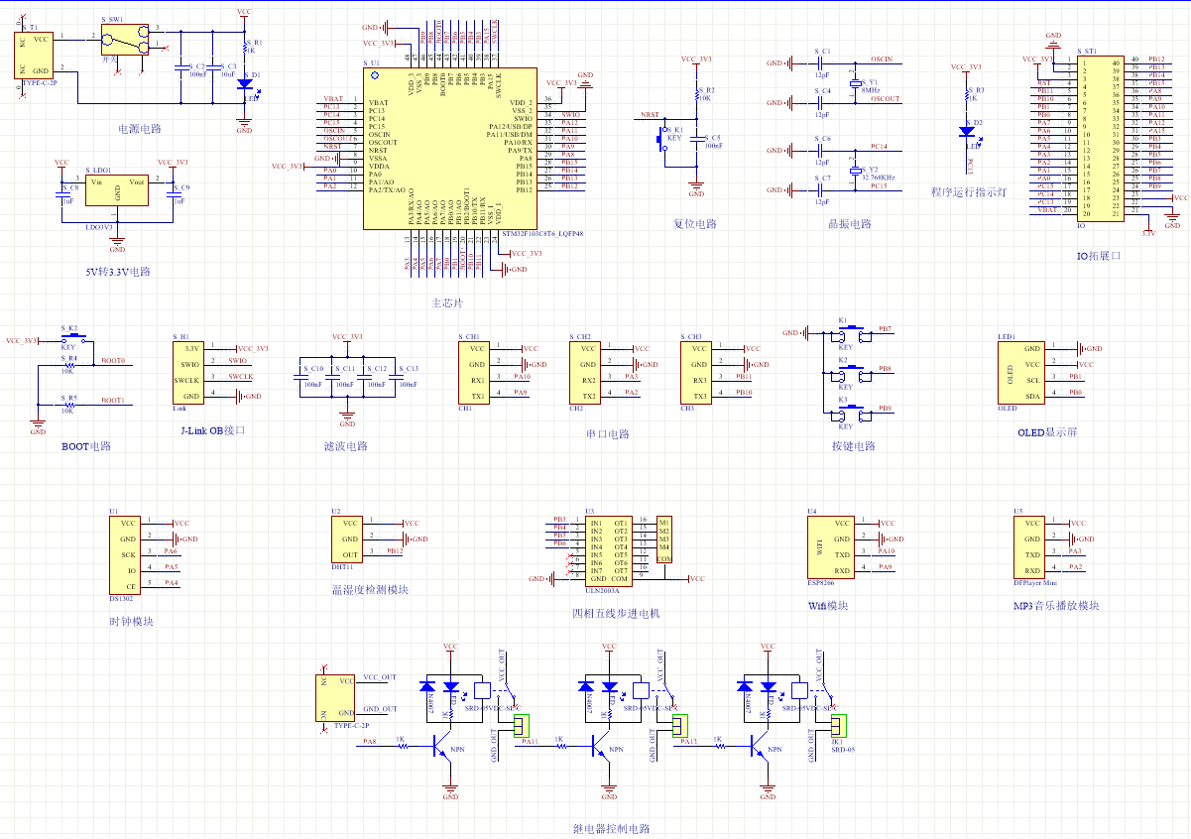Image resolution: width=1191 pixels, height=839 pixels.
Task: Select the S_D2 run indicator LED
Action: click(966, 131)
